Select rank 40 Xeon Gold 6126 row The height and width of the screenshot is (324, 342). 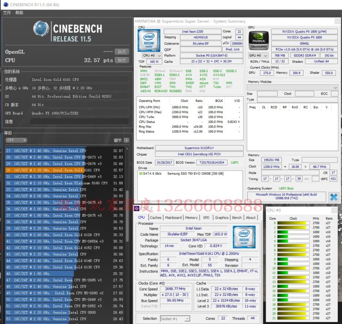point(65,235)
